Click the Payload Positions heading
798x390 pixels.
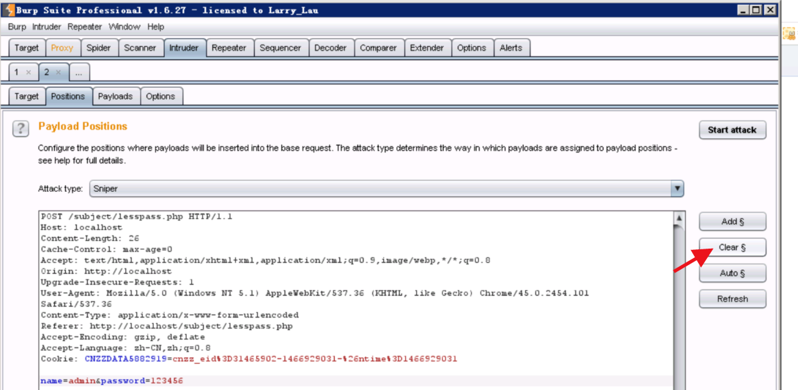tap(83, 126)
